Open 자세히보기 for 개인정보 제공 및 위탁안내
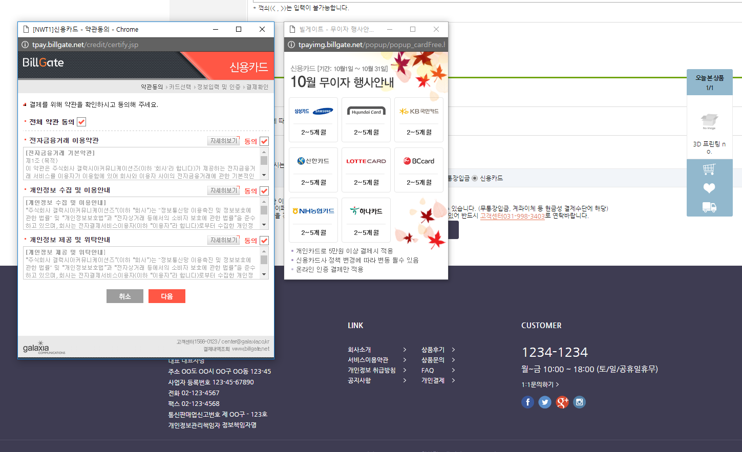Viewport: 742px width, 452px height. pos(224,240)
